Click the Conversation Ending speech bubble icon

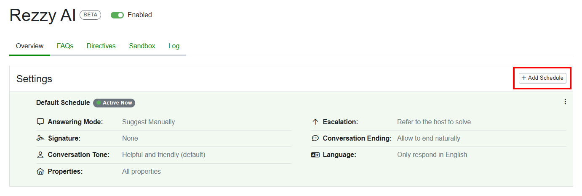pos(315,139)
